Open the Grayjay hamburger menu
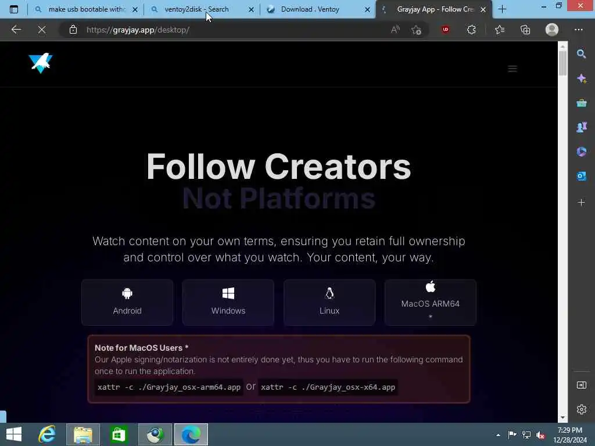 (x=512, y=69)
